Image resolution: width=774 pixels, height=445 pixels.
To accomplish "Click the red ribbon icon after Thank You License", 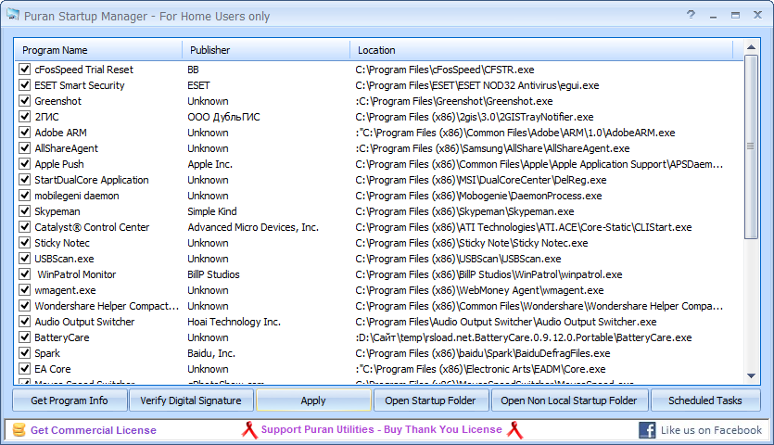I will [x=514, y=429].
